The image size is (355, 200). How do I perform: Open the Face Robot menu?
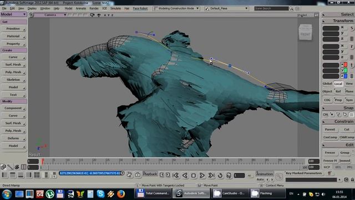(140, 8)
